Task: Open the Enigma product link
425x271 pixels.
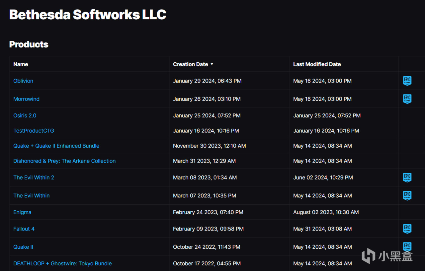Action: [x=22, y=212]
